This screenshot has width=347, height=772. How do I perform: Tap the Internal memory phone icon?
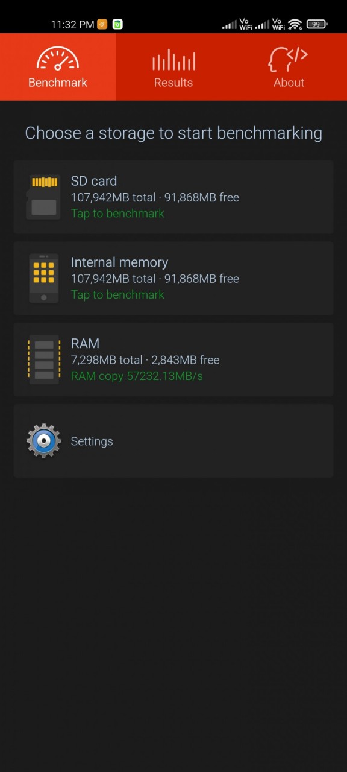[43, 278]
